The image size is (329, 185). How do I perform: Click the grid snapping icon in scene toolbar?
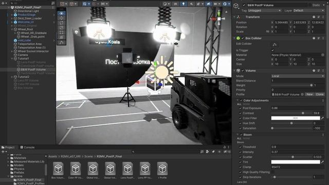pyautogui.click(x=94, y=4)
